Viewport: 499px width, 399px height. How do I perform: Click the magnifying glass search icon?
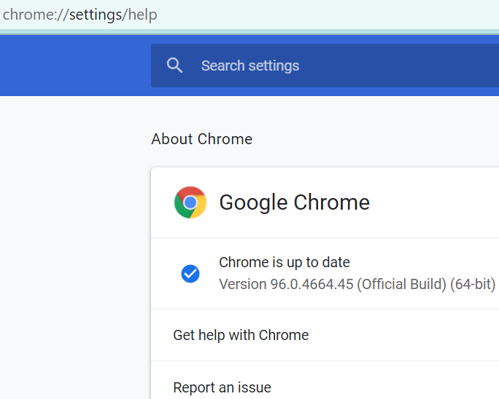pyautogui.click(x=174, y=66)
